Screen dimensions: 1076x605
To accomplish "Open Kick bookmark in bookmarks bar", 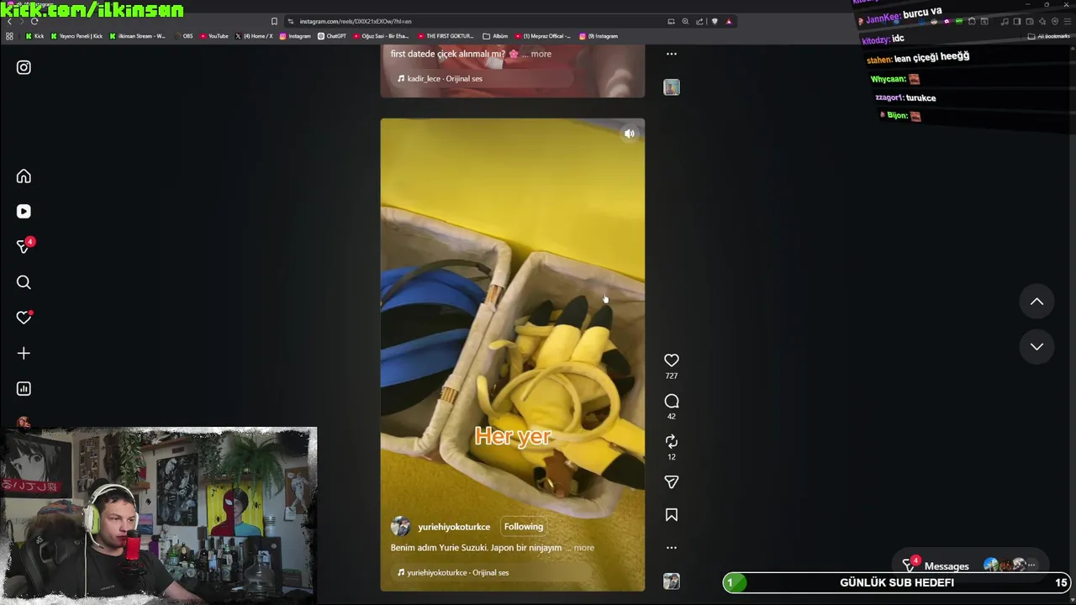I will coord(34,36).
